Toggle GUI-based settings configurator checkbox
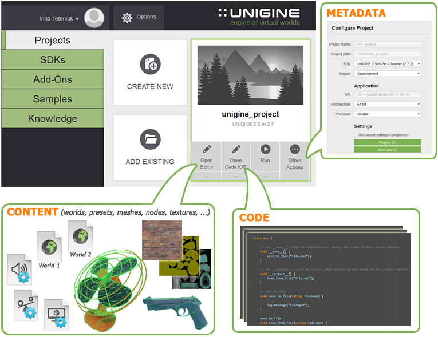Viewport: 438px width, 337px height. tap(356, 135)
